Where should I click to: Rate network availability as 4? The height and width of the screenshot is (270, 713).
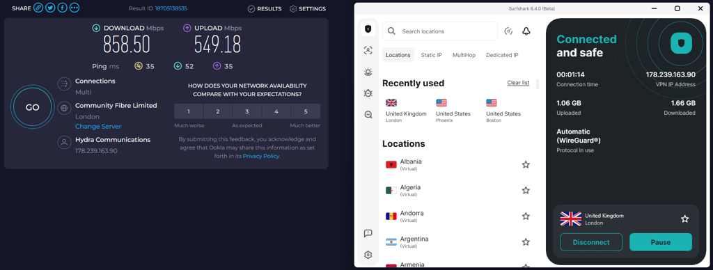point(276,111)
